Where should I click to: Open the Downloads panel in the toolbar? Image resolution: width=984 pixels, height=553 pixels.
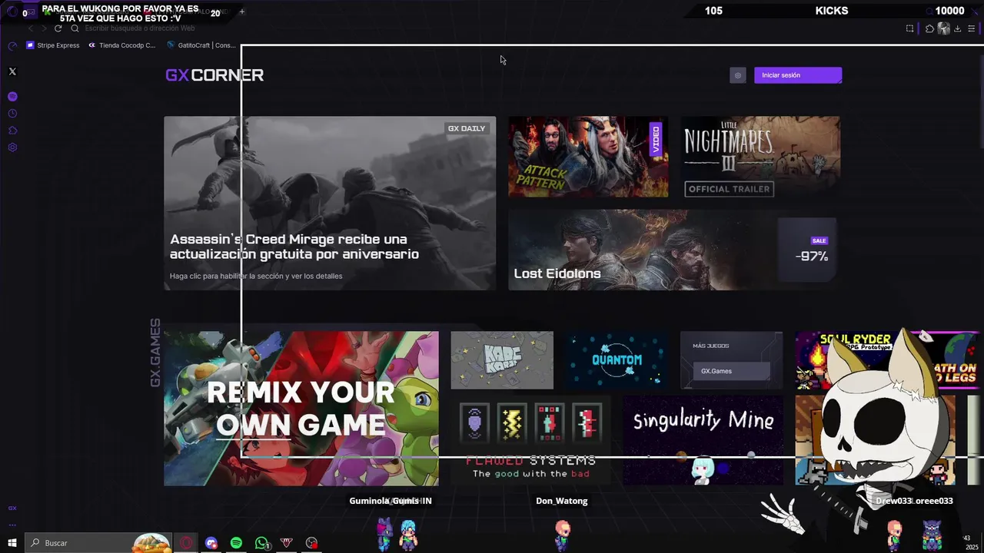(958, 28)
